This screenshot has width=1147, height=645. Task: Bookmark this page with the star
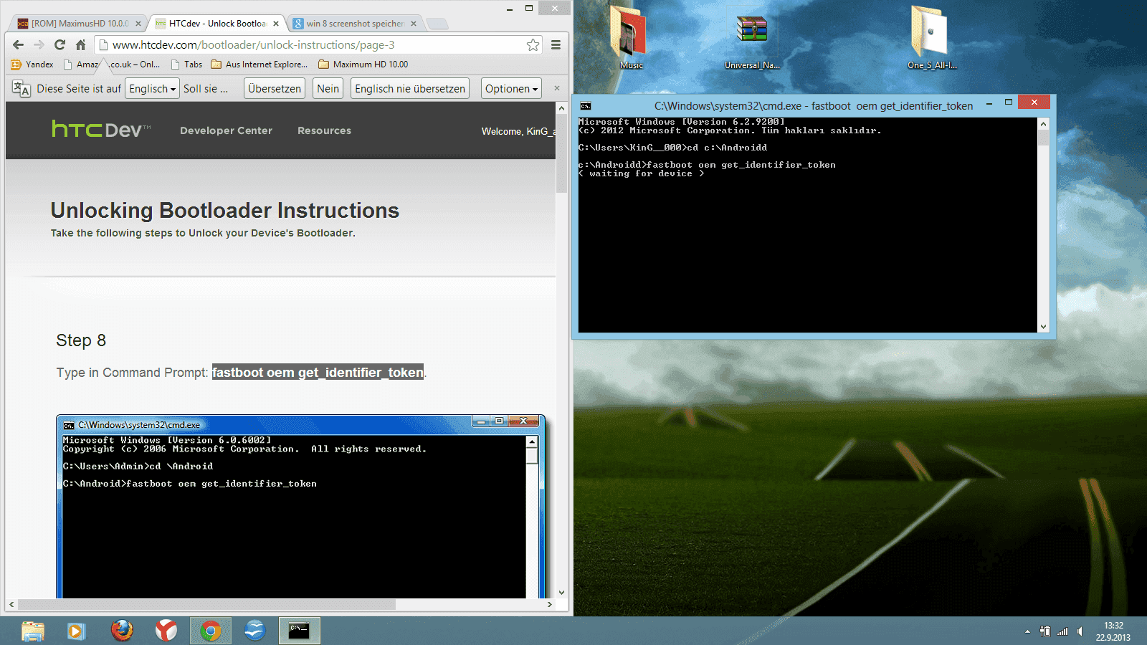coord(533,45)
